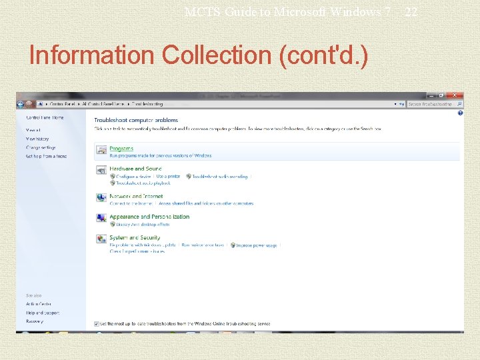Click the Programs category icon
The width and height of the screenshot is (480, 360).
point(101,150)
